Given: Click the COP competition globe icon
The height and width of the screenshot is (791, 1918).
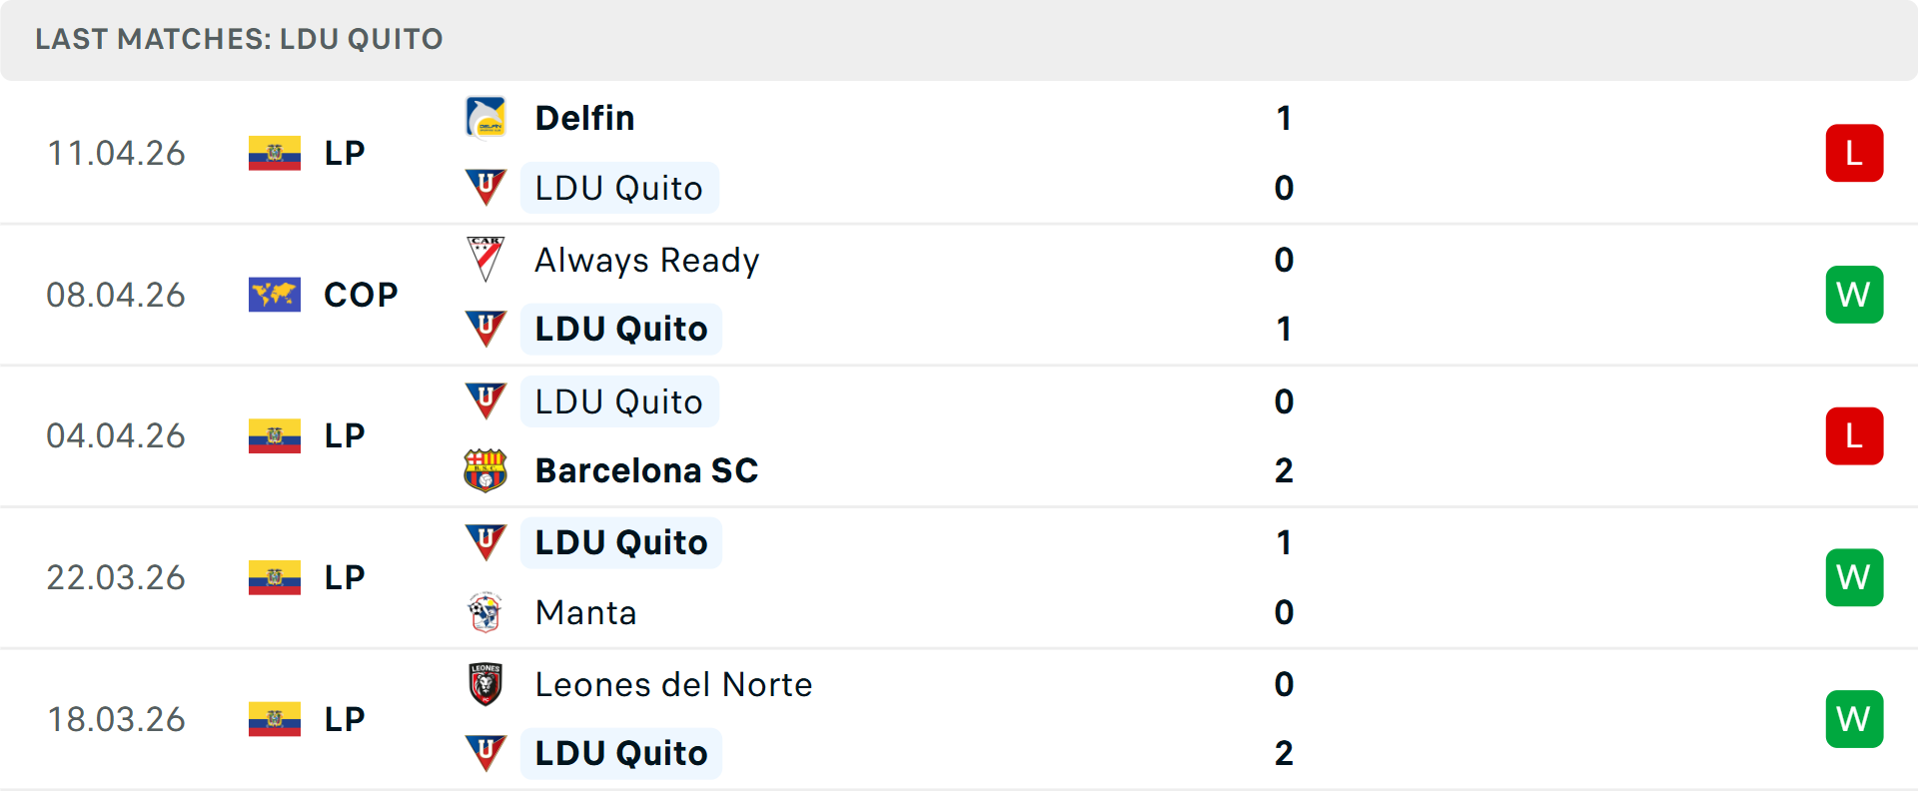Looking at the screenshot, I should (x=274, y=294).
